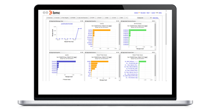Click settings icon on App Audit Output Data panel
Viewport: 205px width, 109px height.
coord(153,52)
